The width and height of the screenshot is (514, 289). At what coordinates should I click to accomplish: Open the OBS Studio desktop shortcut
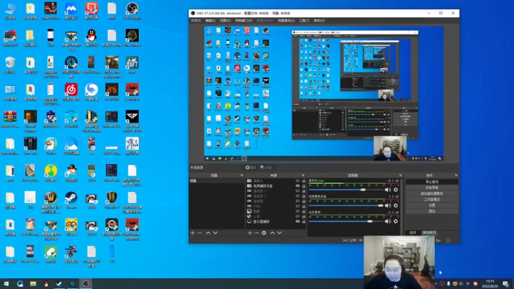coord(132,11)
